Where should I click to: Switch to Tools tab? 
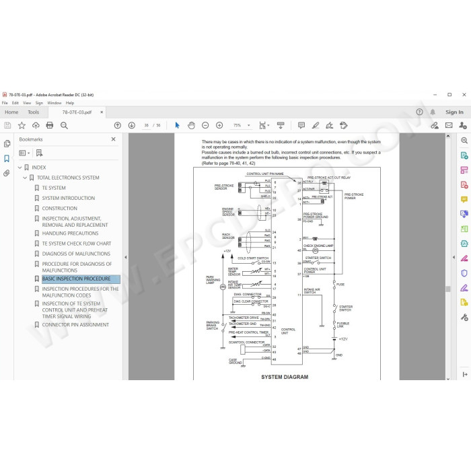34,112
